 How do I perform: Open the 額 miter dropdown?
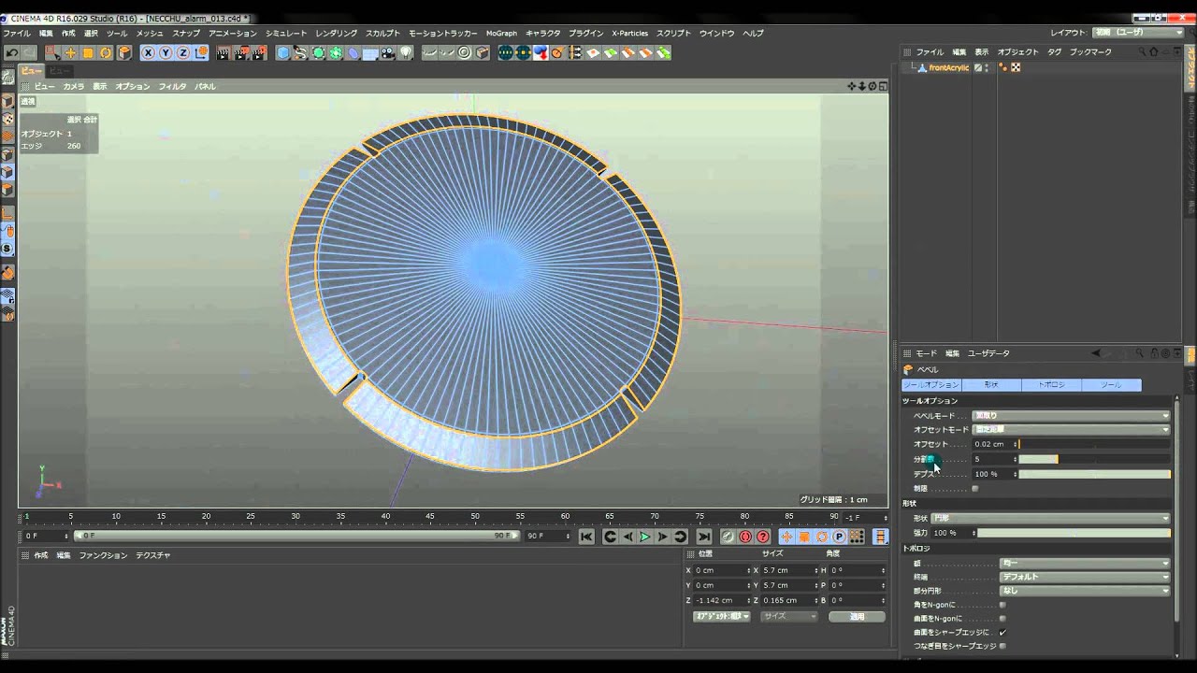coord(1085,564)
